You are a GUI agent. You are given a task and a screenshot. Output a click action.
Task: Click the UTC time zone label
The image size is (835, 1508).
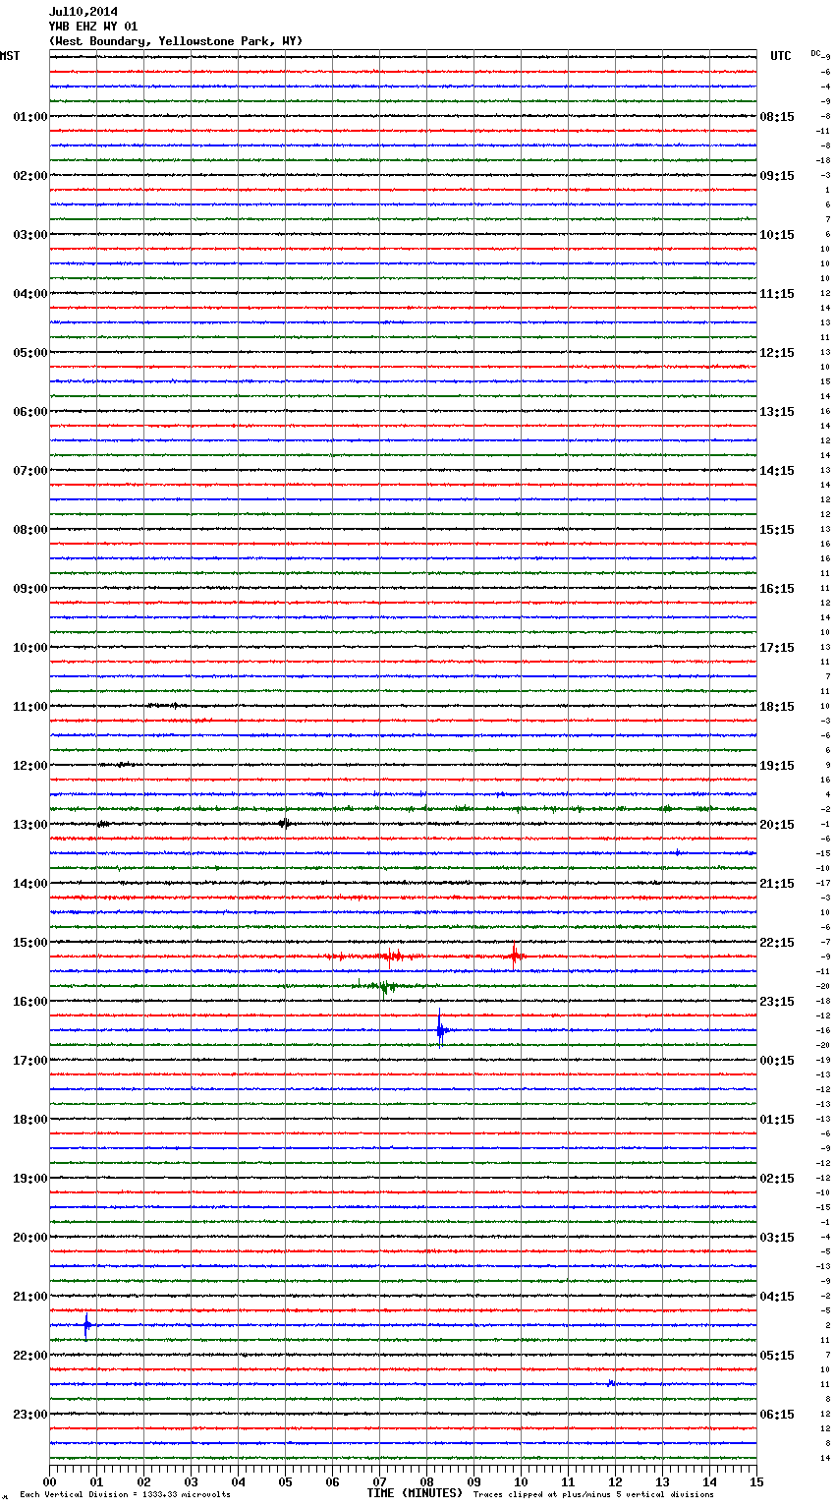(x=781, y=56)
